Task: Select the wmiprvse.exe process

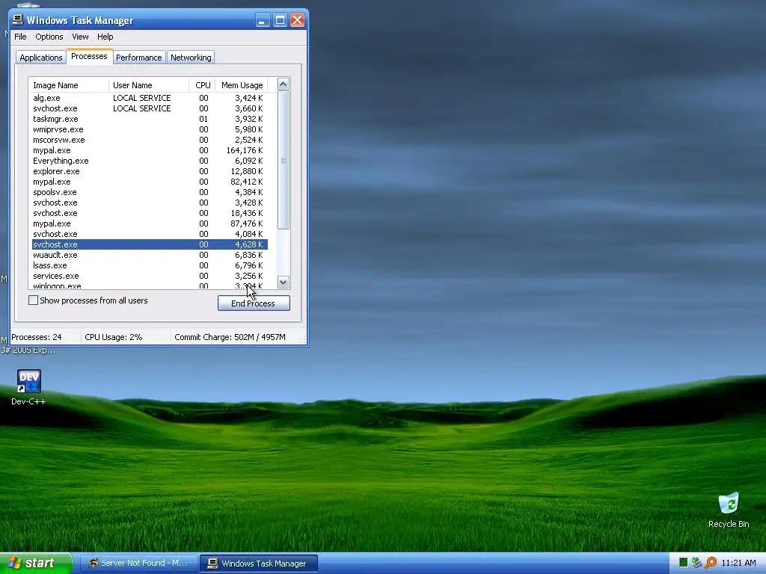Action: 150,129
